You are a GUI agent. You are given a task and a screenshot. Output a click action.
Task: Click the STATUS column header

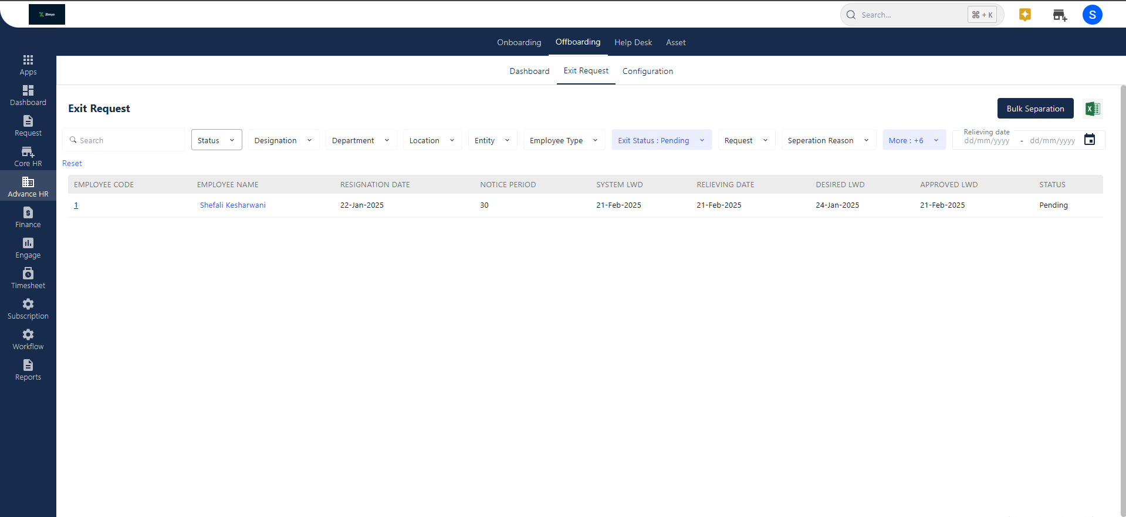[1052, 184]
